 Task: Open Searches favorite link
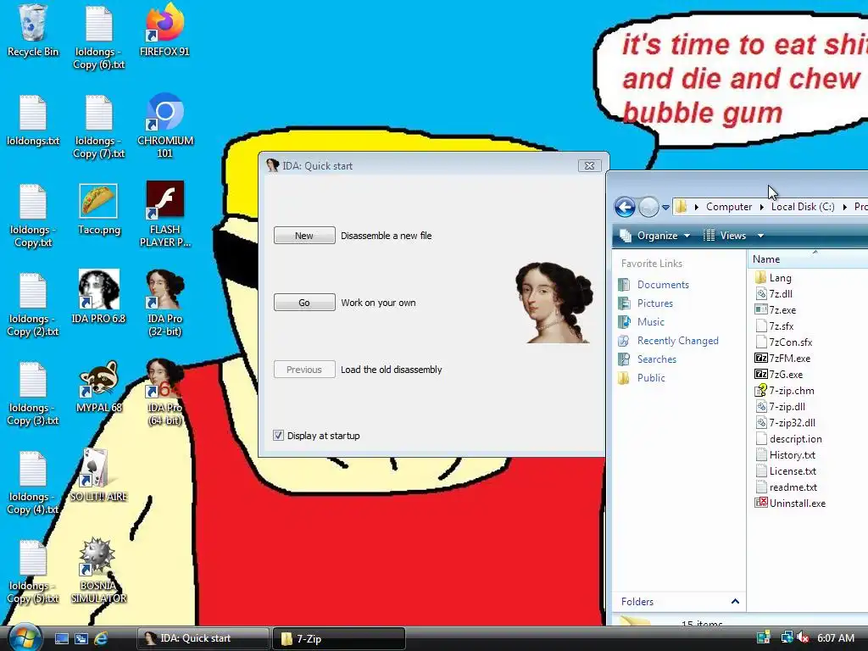tap(657, 359)
